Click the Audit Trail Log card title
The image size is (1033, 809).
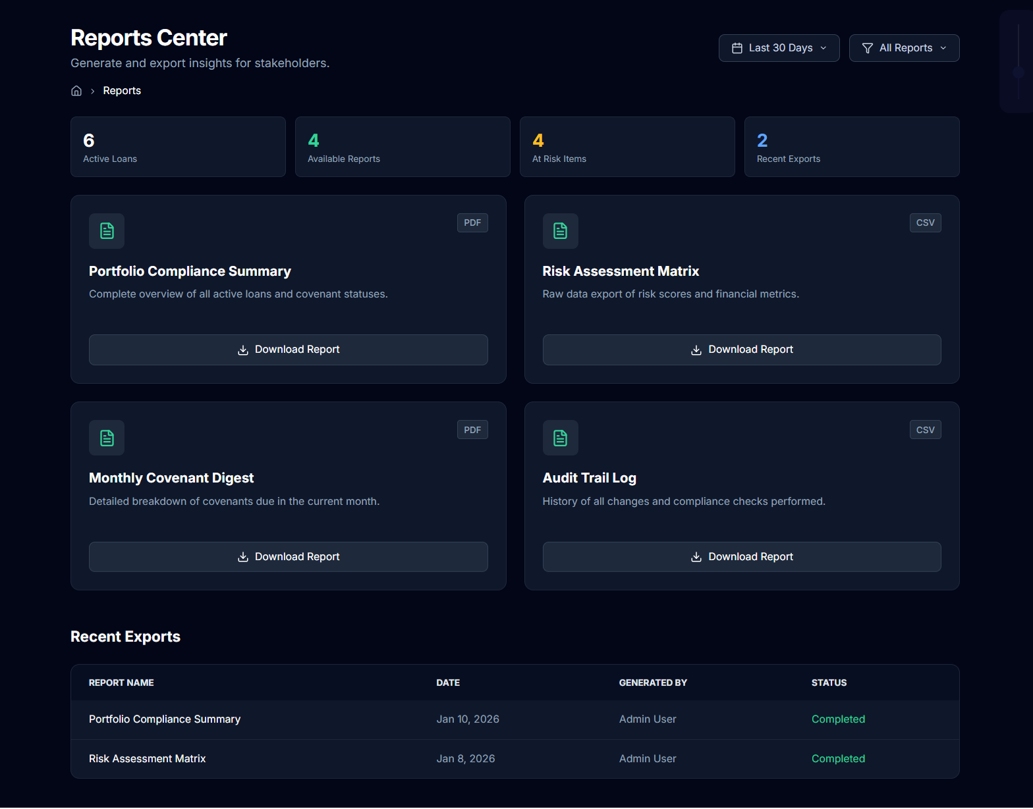[590, 478]
